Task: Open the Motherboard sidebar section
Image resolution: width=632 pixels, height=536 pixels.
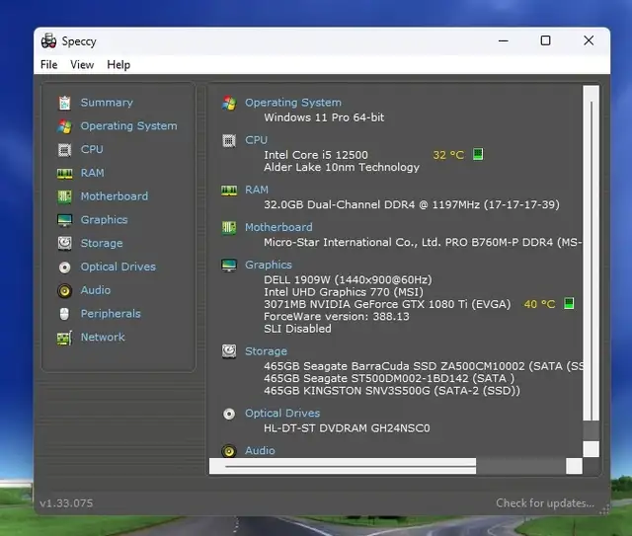Action: [115, 196]
